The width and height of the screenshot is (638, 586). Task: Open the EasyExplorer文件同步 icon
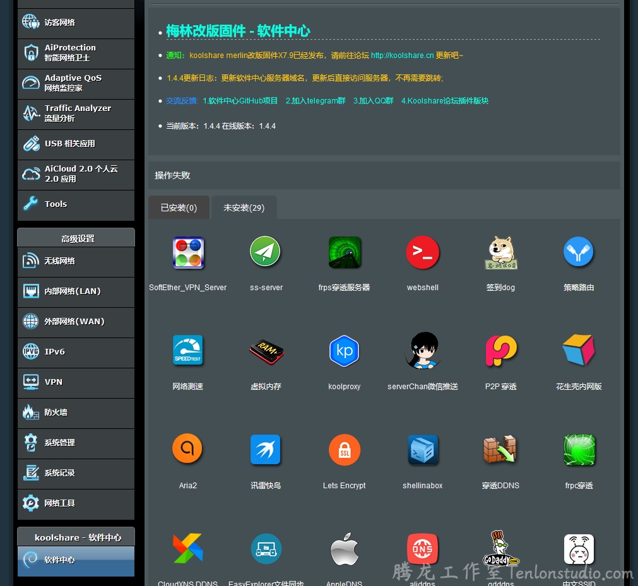point(266,549)
